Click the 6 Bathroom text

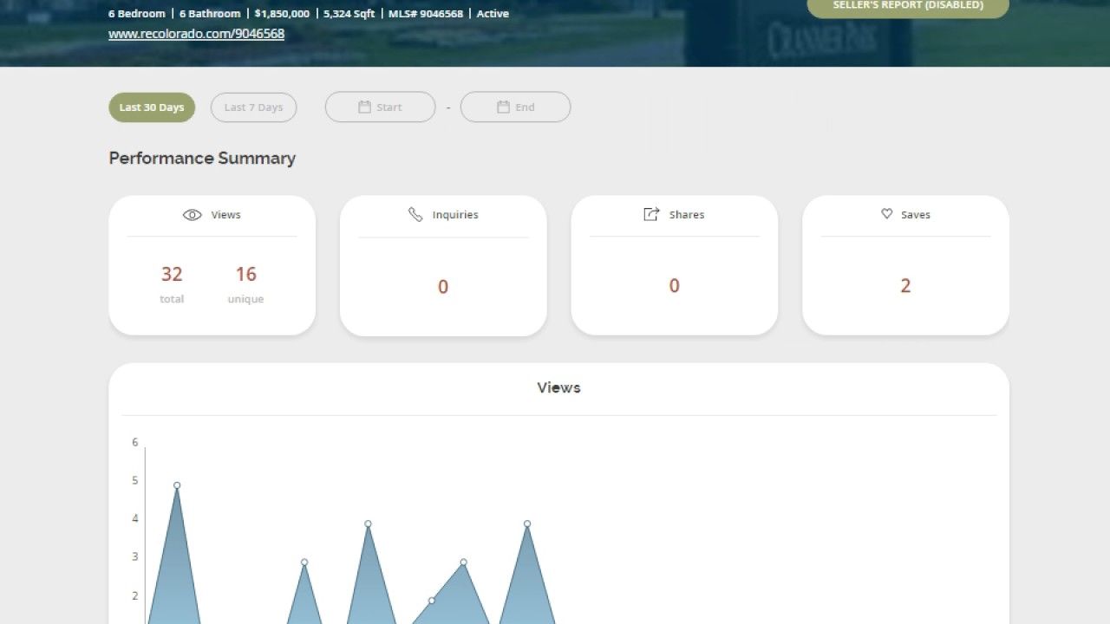pos(210,14)
